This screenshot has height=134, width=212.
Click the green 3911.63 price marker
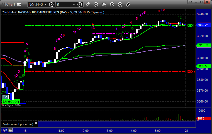(x=203, y=45)
